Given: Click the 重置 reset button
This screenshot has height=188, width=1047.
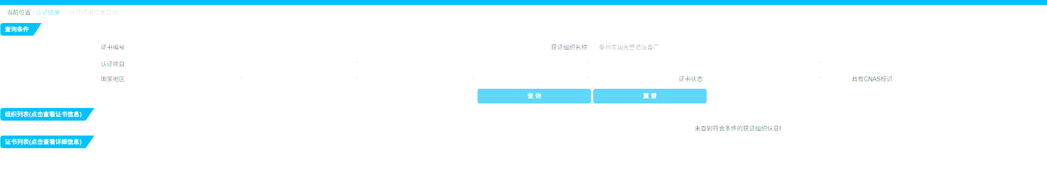Looking at the screenshot, I should [649, 96].
